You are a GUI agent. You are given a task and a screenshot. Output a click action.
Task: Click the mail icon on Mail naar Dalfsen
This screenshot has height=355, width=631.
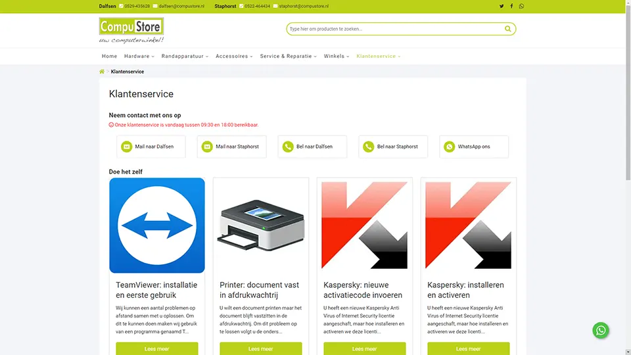[126, 147]
